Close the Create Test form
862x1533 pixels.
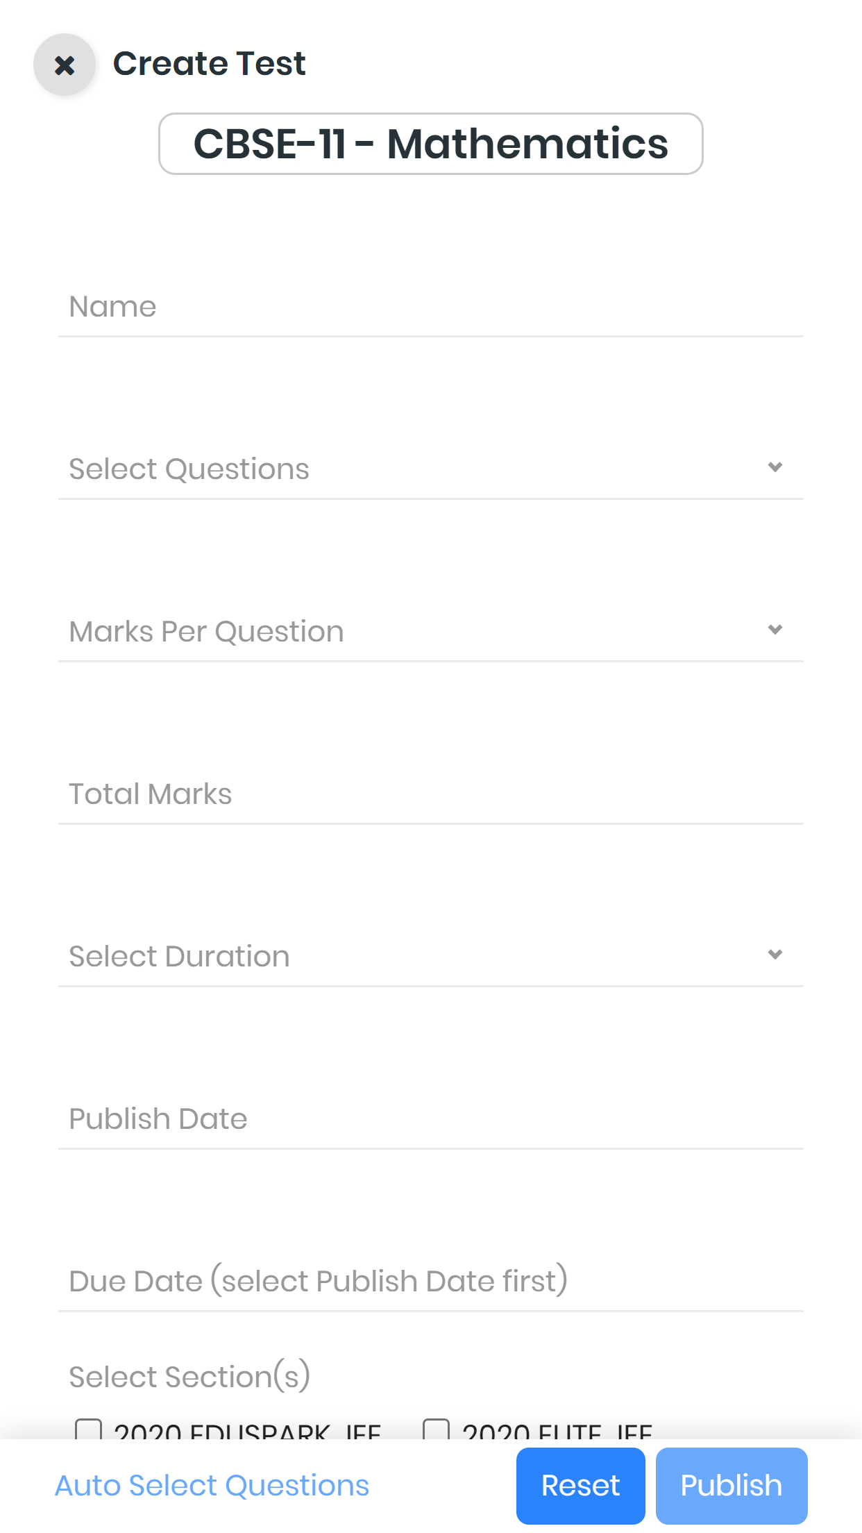[65, 65]
